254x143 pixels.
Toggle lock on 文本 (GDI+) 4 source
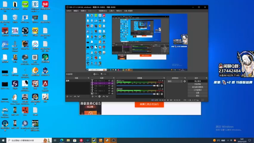[x=112, y=86]
